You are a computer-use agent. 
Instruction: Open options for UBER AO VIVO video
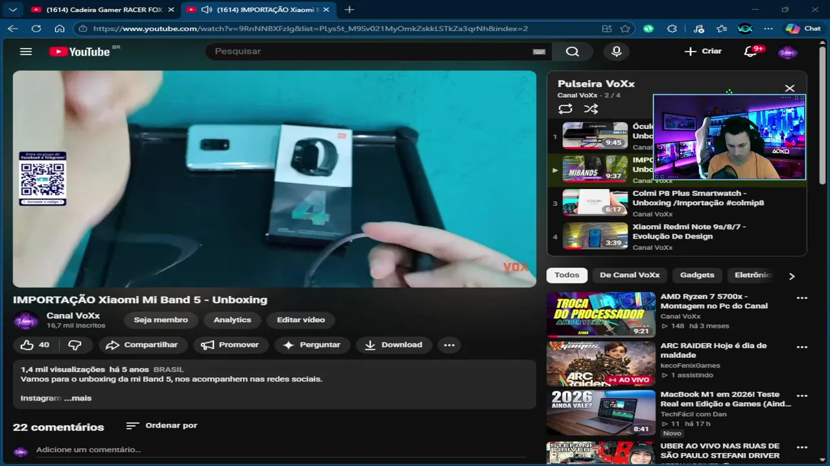pyautogui.click(x=802, y=447)
